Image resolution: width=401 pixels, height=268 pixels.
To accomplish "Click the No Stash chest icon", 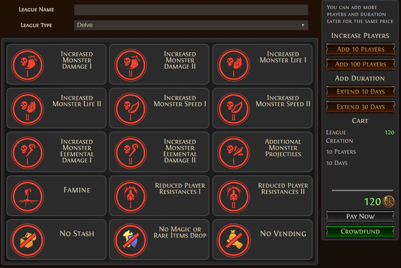I will (27, 240).
